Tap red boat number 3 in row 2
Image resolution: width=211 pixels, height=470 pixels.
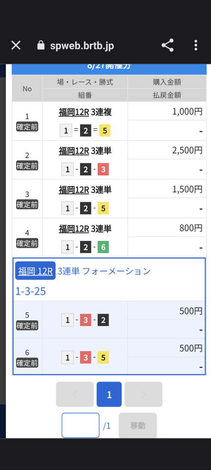(103, 170)
